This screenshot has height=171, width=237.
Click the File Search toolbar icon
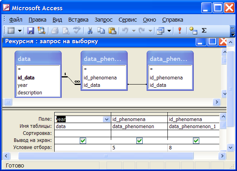(x=41, y=31)
